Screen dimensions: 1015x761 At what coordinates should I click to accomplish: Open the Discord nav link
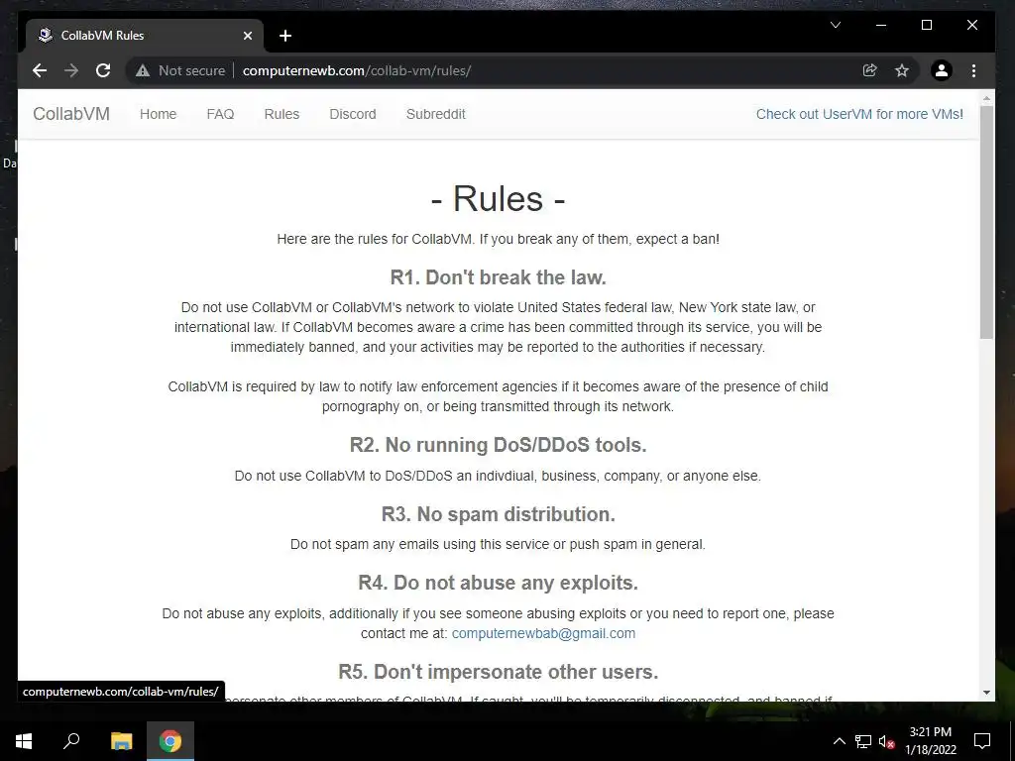353,114
